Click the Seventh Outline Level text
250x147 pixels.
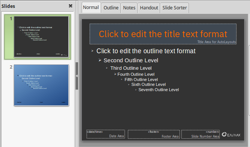[159, 90]
